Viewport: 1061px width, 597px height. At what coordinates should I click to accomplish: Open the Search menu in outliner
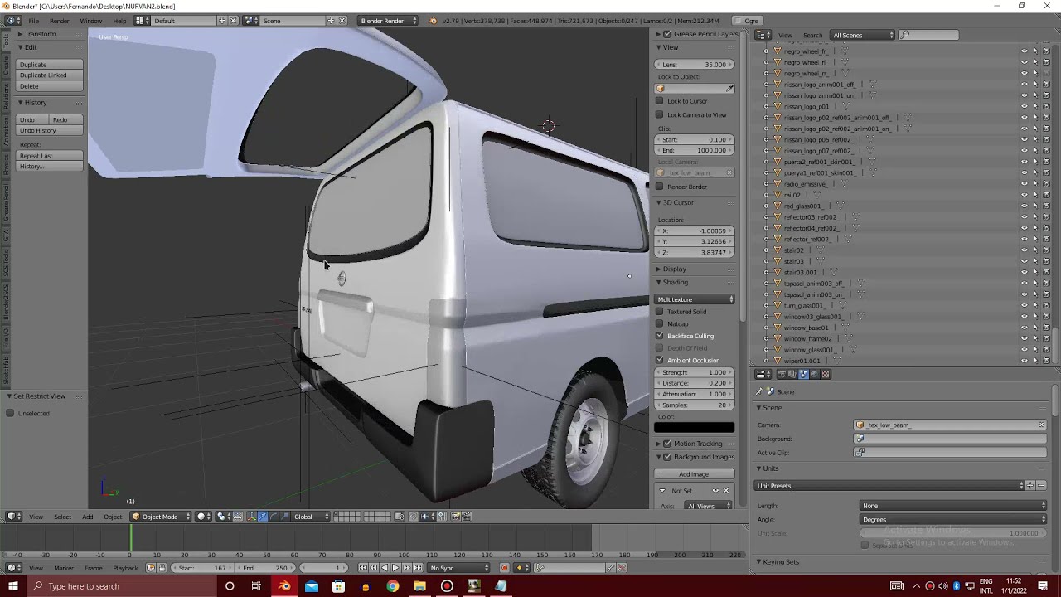pos(812,35)
